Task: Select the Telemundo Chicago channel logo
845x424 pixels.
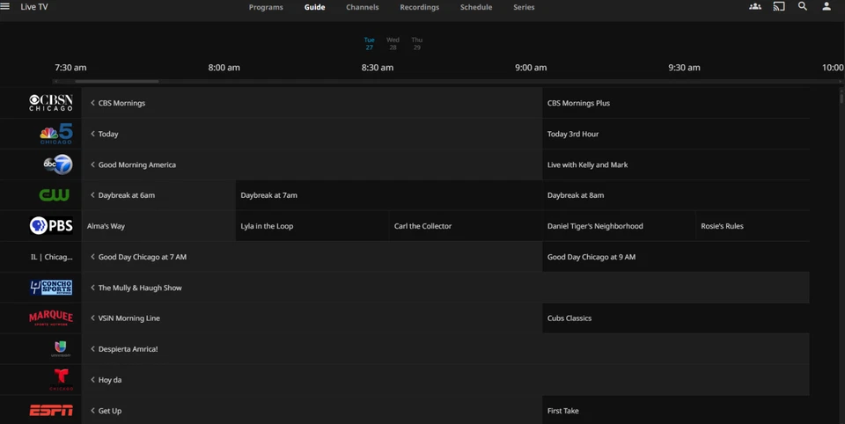Action: point(61,379)
